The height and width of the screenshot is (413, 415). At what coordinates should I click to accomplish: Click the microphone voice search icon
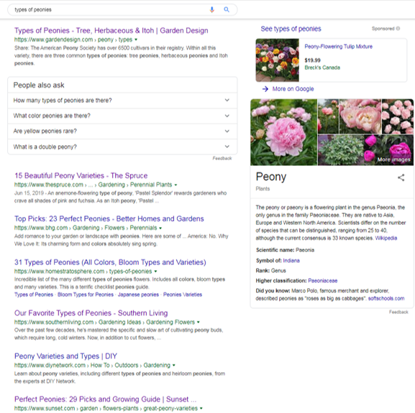coord(211,10)
